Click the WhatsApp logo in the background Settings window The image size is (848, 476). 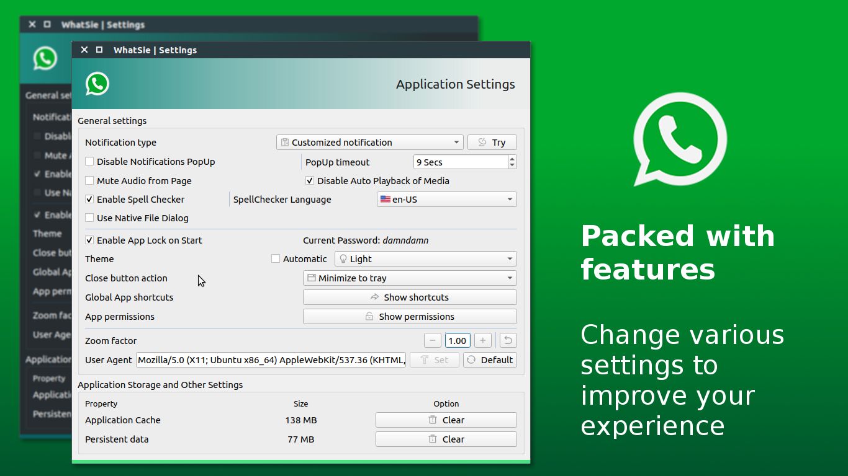click(45, 58)
